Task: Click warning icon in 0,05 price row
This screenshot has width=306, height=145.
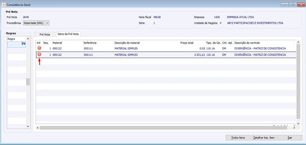Action: 39,48
